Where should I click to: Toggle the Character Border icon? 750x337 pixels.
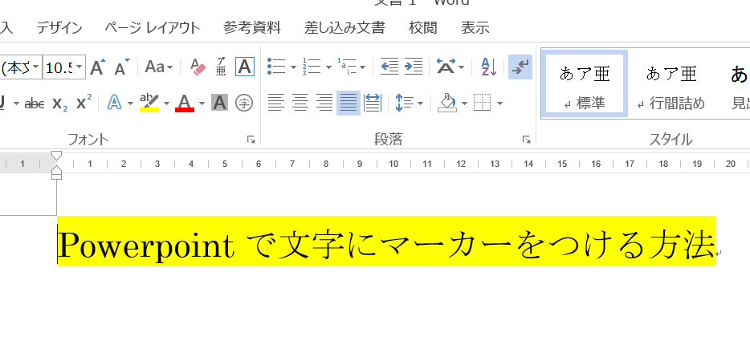point(244,67)
